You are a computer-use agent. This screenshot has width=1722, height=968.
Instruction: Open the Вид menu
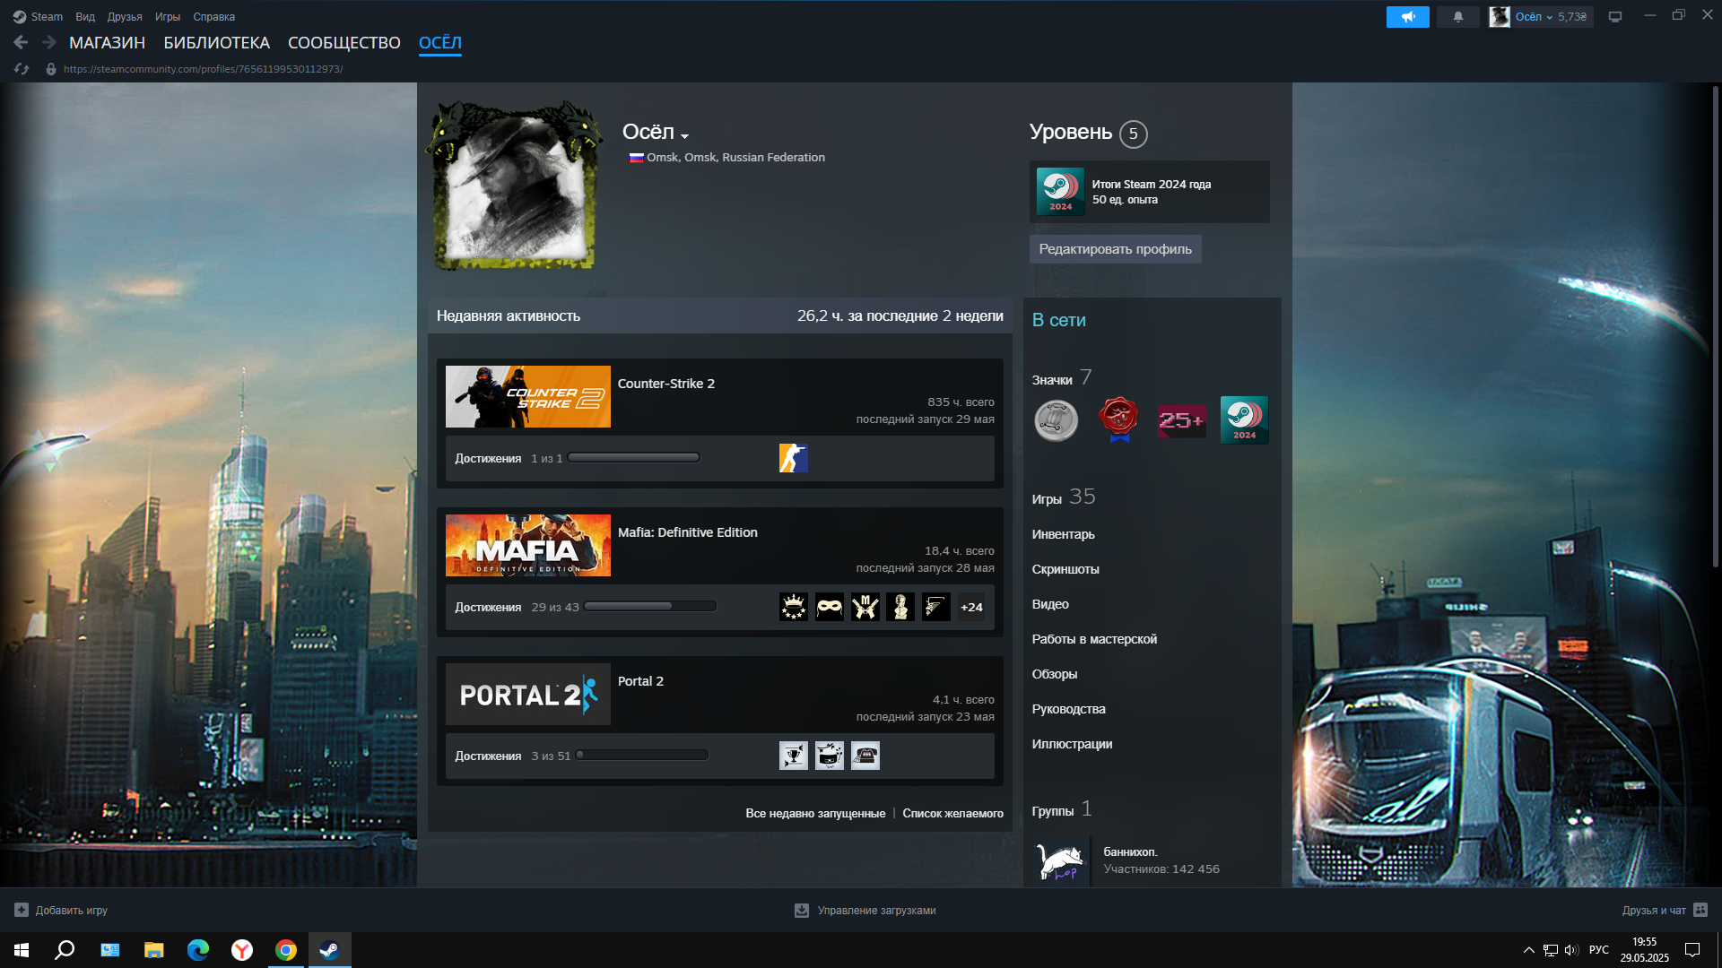[x=85, y=16]
